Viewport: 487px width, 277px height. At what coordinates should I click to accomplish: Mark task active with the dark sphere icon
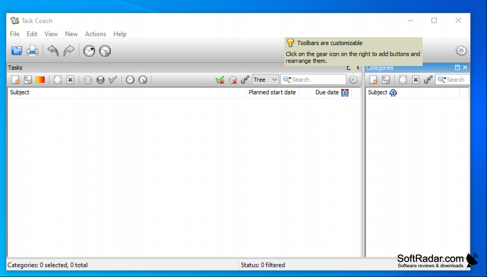(x=100, y=80)
